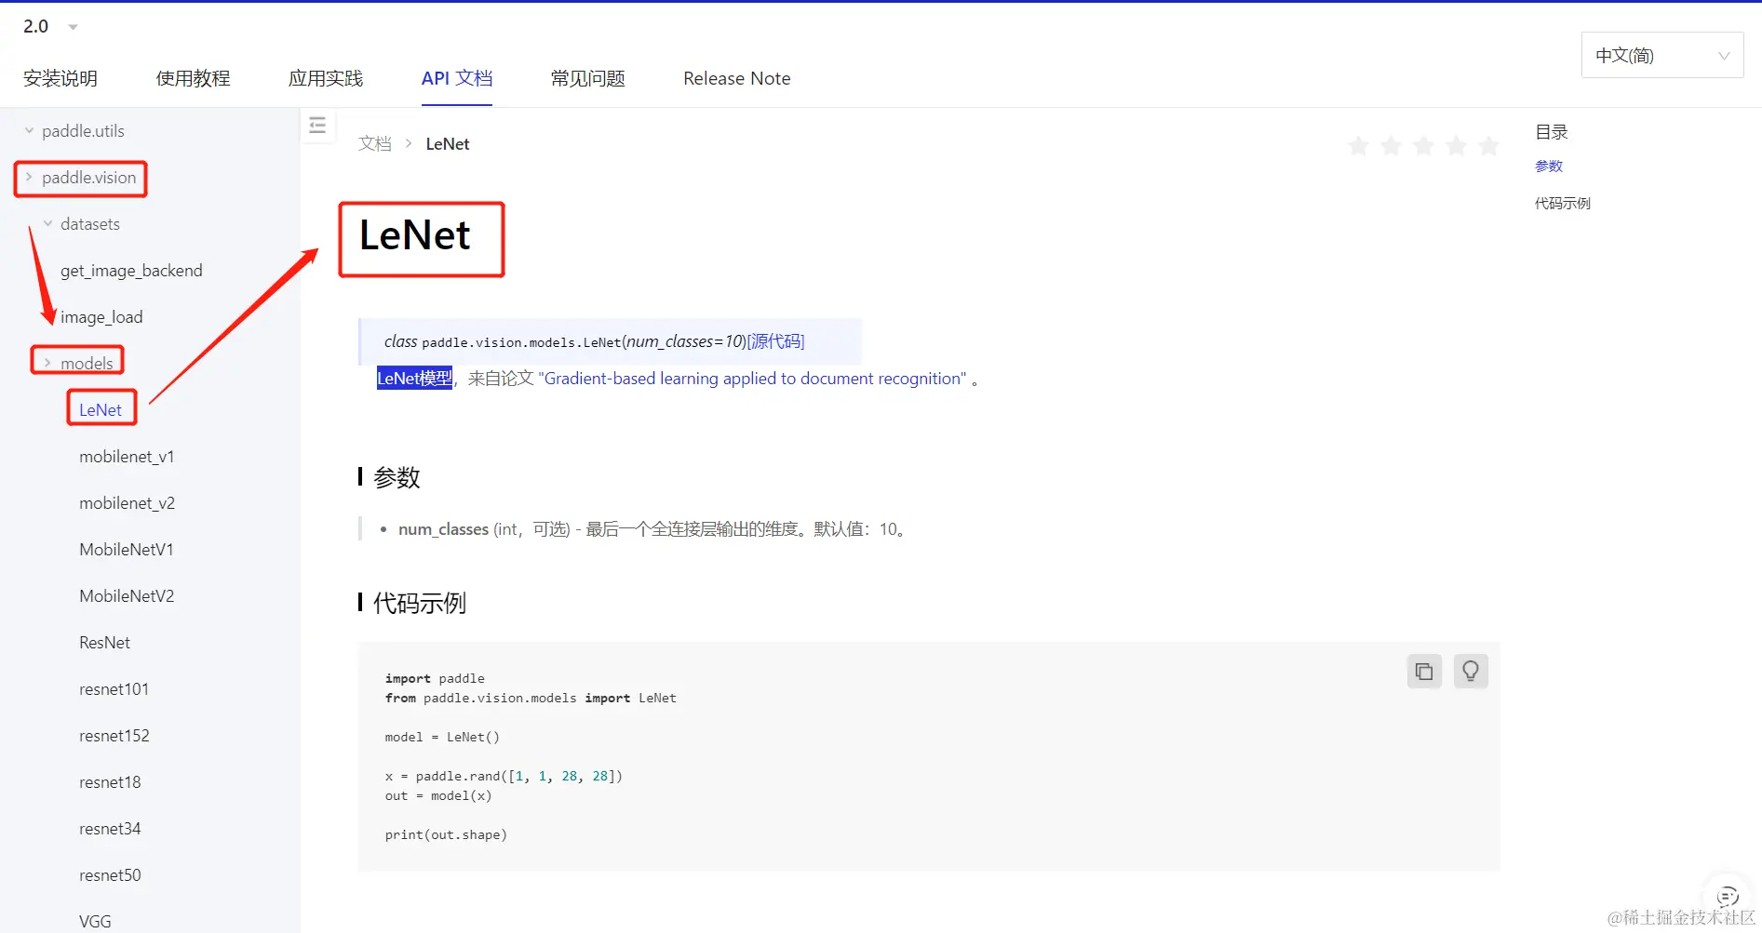Click the lightbulb icon beside the code block
This screenshot has width=1762, height=933.
pyautogui.click(x=1471, y=671)
